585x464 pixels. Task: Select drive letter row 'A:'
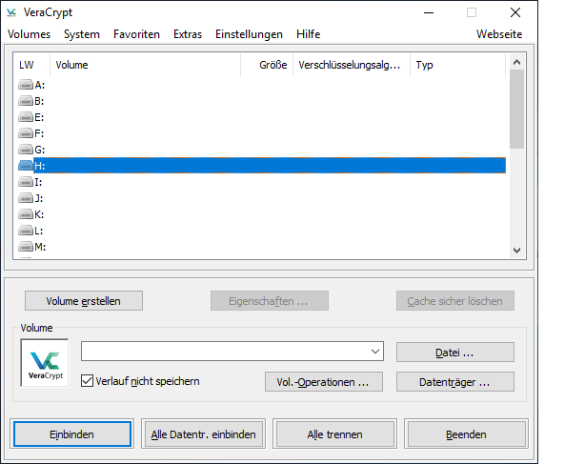pos(261,85)
